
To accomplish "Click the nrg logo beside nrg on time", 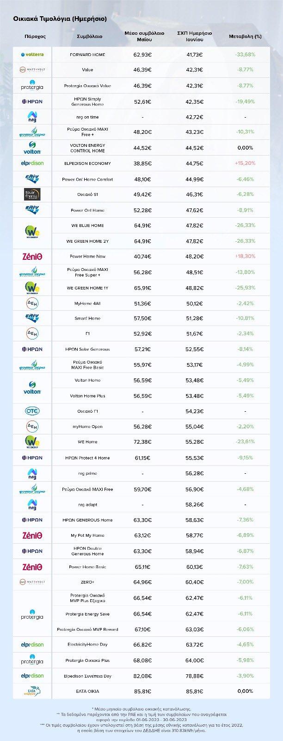I will coord(32,117).
